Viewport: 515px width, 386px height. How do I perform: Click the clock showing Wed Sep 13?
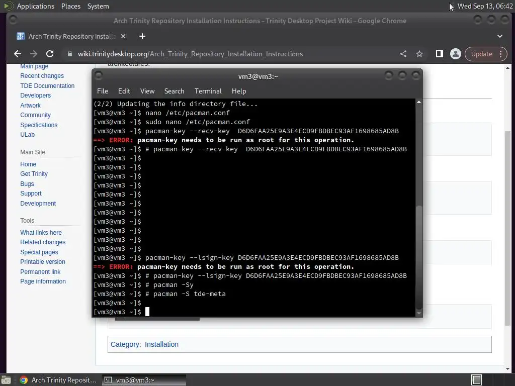pyautogui.click(x=485, y=6)
